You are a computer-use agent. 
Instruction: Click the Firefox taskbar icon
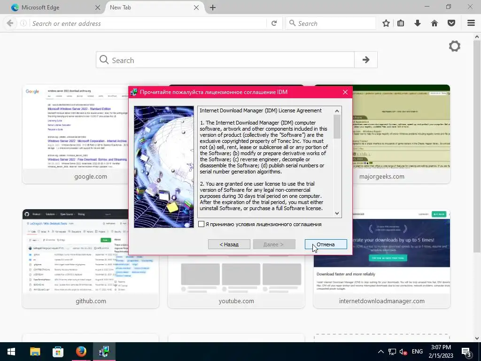(x=81, y=352)
